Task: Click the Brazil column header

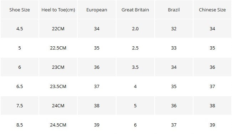Action: tap(174, 10)
